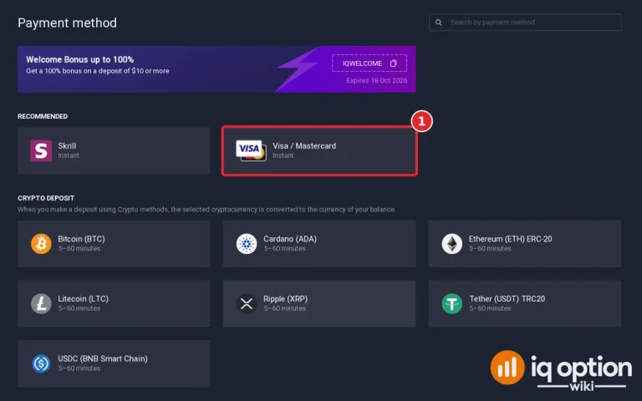This screenshot has height=401, width=642.
Task: Click the Tether coin icon
Action: [x=452, y=303]
